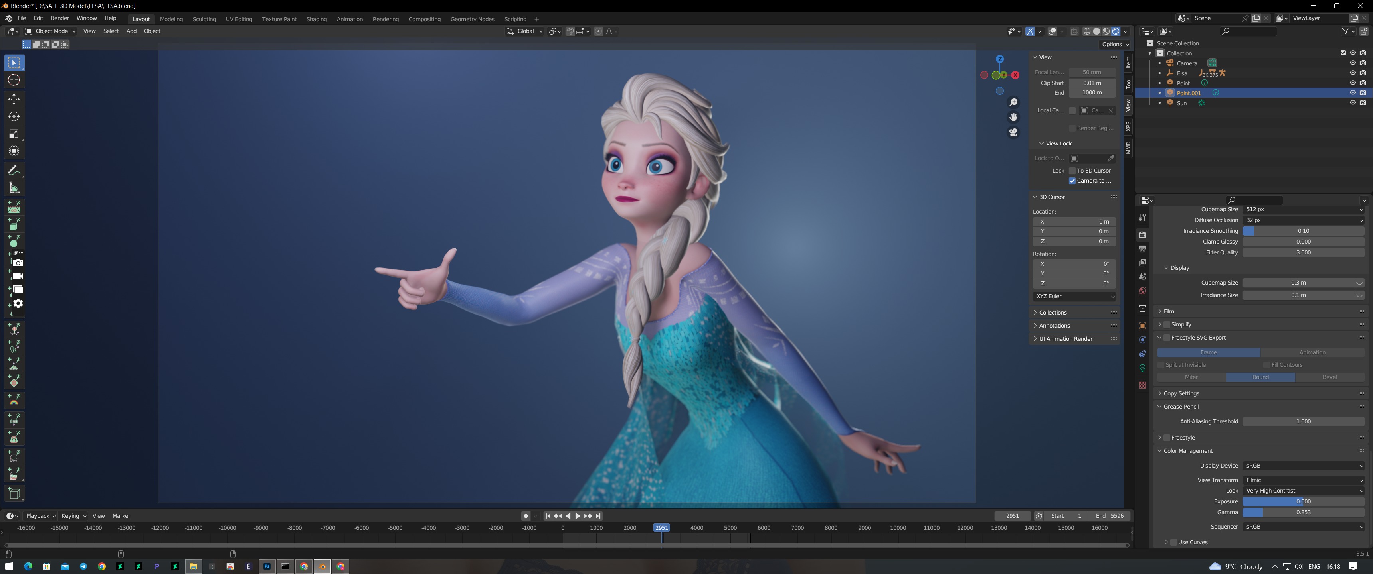Hide the Sun light in viewport

coord(1353,103)
